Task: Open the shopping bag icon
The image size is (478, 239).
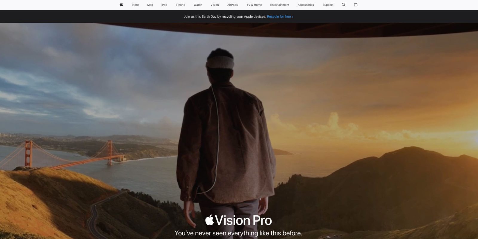Action: coord(356,5)
